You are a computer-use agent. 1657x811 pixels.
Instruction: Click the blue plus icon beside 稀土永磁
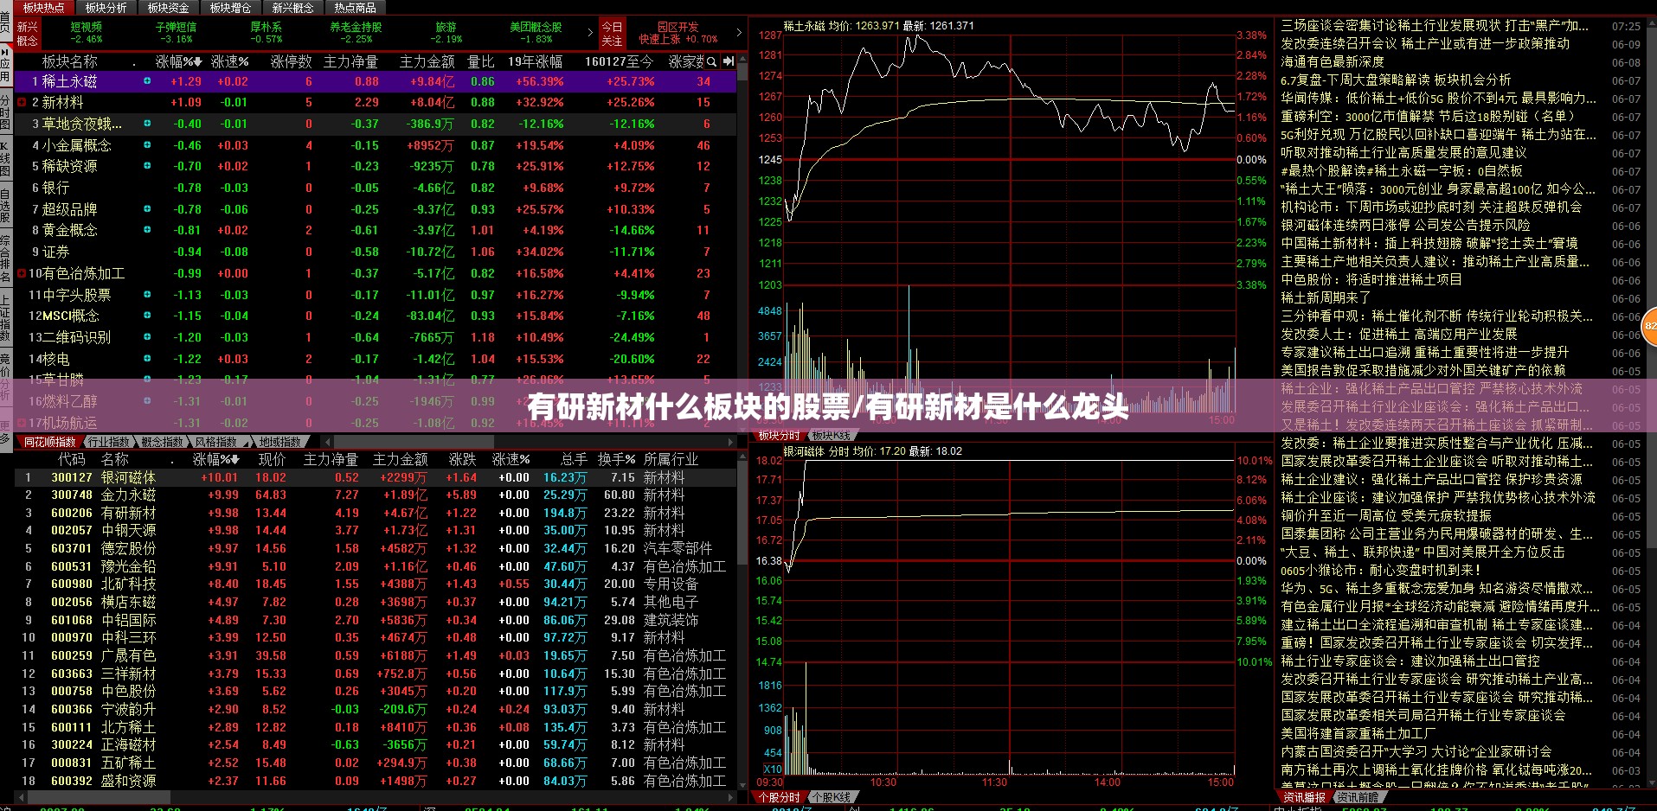click(x=147, y=80)
